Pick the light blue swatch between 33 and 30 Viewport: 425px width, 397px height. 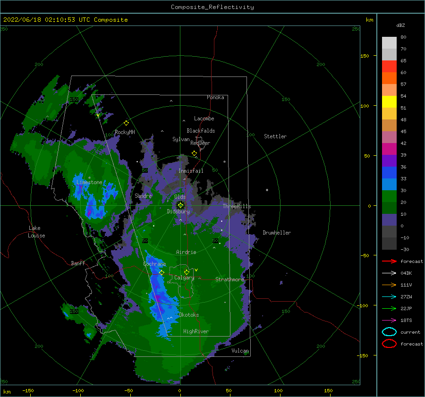[389, 185]
